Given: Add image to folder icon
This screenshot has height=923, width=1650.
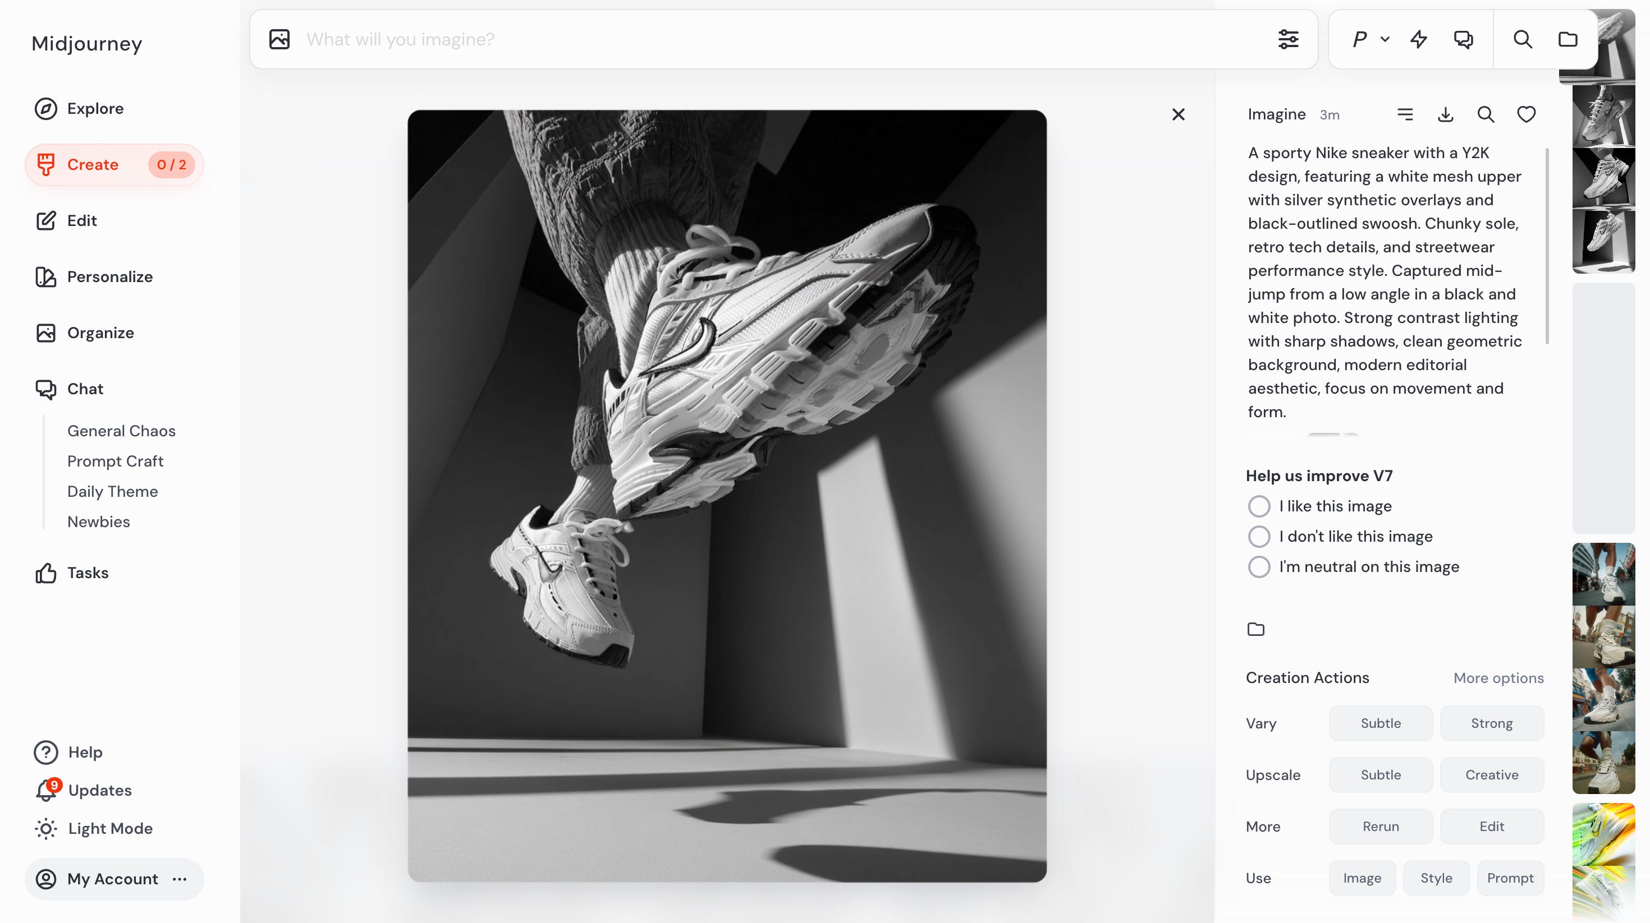Looking at the screenshot, I should [x=1255, y=629].
